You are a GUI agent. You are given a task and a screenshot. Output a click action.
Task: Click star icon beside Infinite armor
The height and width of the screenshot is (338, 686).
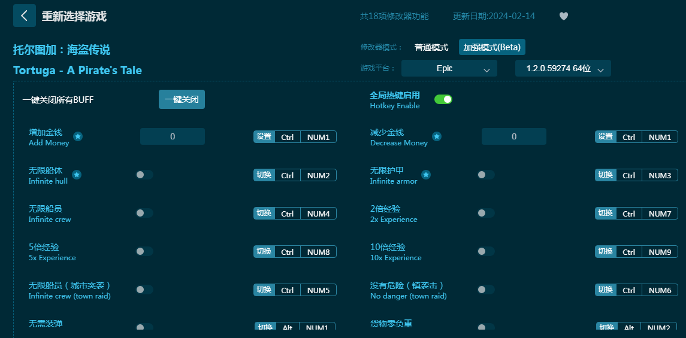pos(426,175)
